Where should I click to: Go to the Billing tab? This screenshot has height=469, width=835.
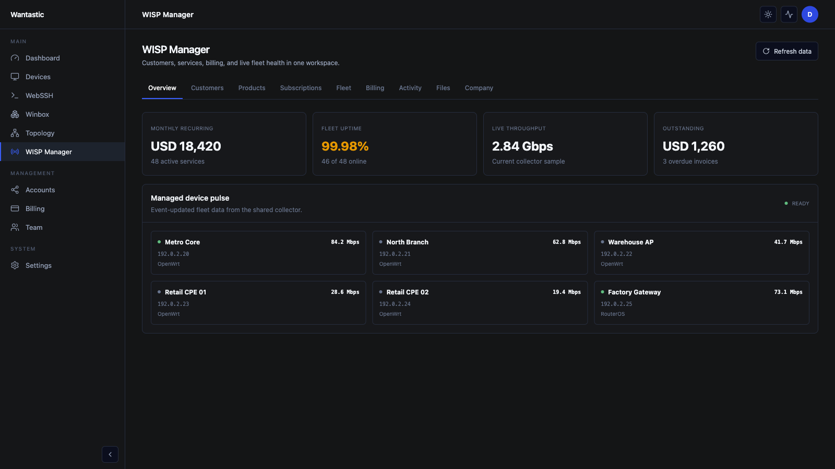[x=375, y=88]
